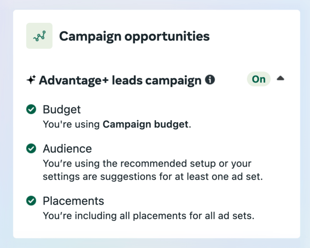The image size is (310, 248).
Task: Click the sparkle icon beside Advantage+
Action: tap(31, 80)
